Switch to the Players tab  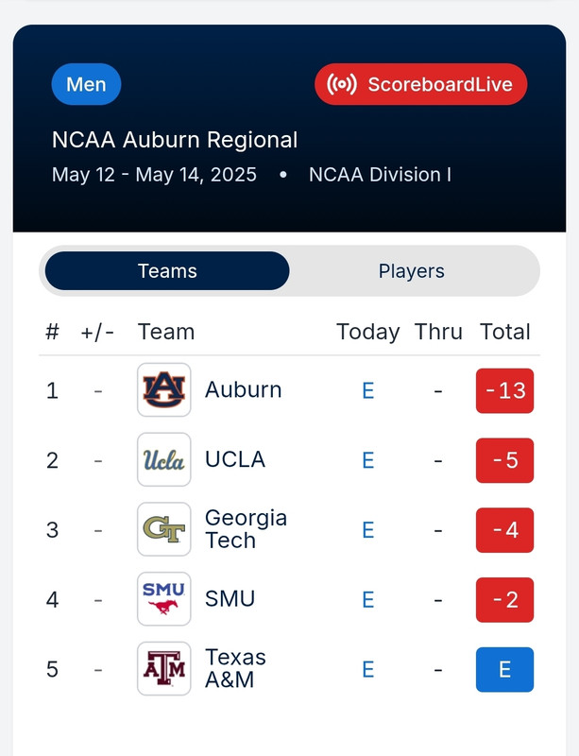point(411,271)
